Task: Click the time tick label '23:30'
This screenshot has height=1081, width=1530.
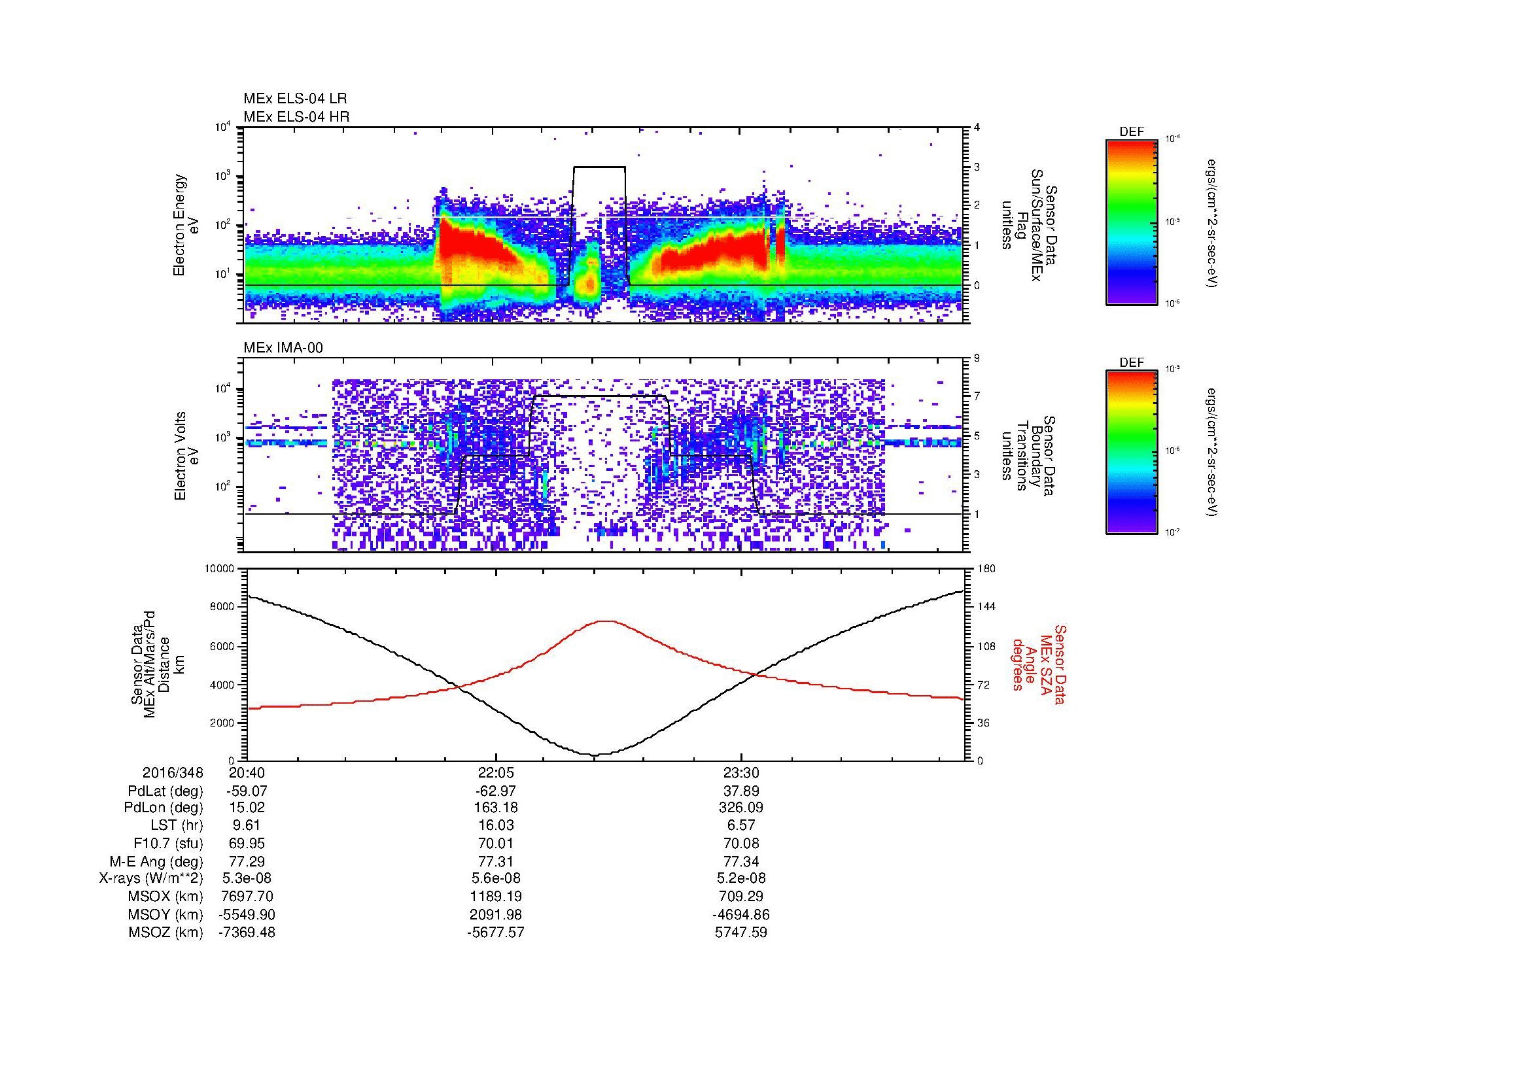Action: (741, 773)
